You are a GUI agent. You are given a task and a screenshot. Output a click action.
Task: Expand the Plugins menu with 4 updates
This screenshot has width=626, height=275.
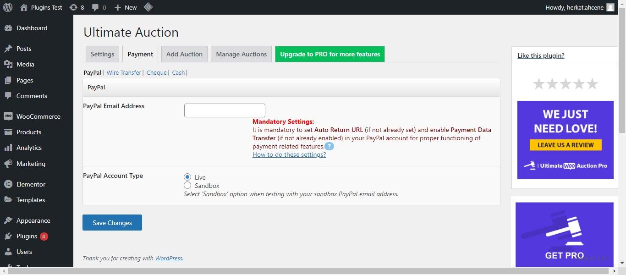click(x=27, y=236)
